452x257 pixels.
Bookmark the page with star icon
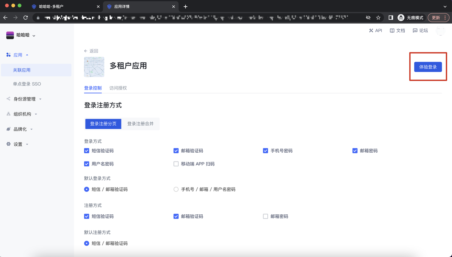[378, 18]
